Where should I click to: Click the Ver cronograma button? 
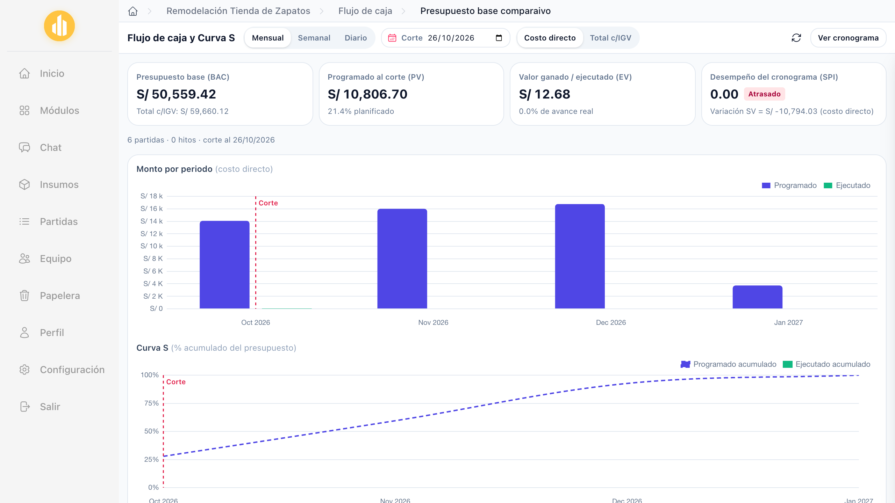(848, 38)
